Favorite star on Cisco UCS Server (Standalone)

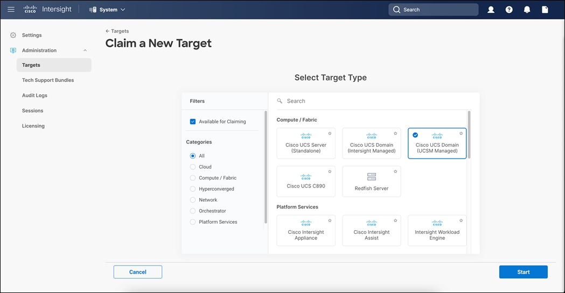pos(330,133)
